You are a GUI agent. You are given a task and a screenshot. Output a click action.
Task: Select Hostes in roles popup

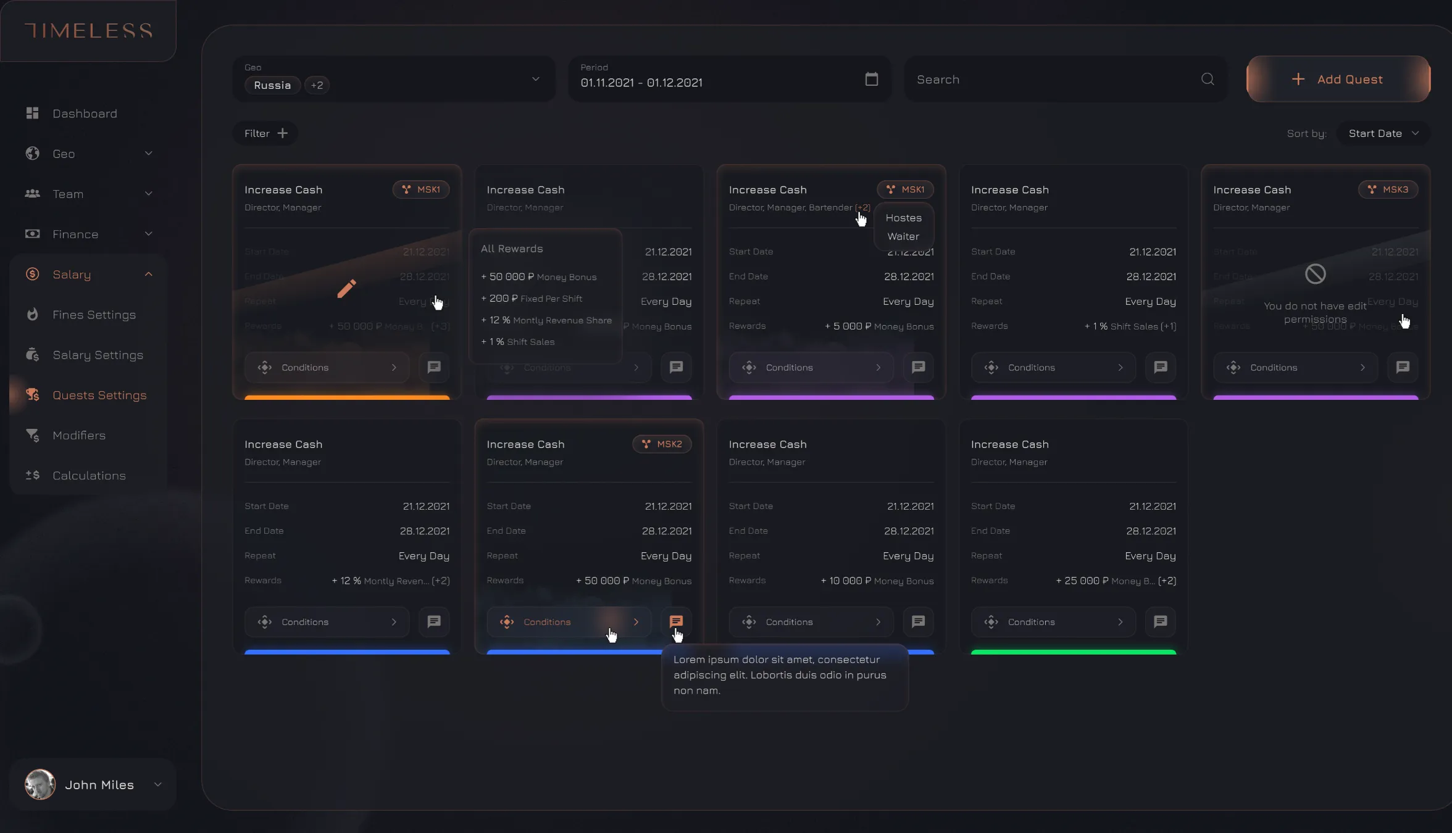(903, 218)
